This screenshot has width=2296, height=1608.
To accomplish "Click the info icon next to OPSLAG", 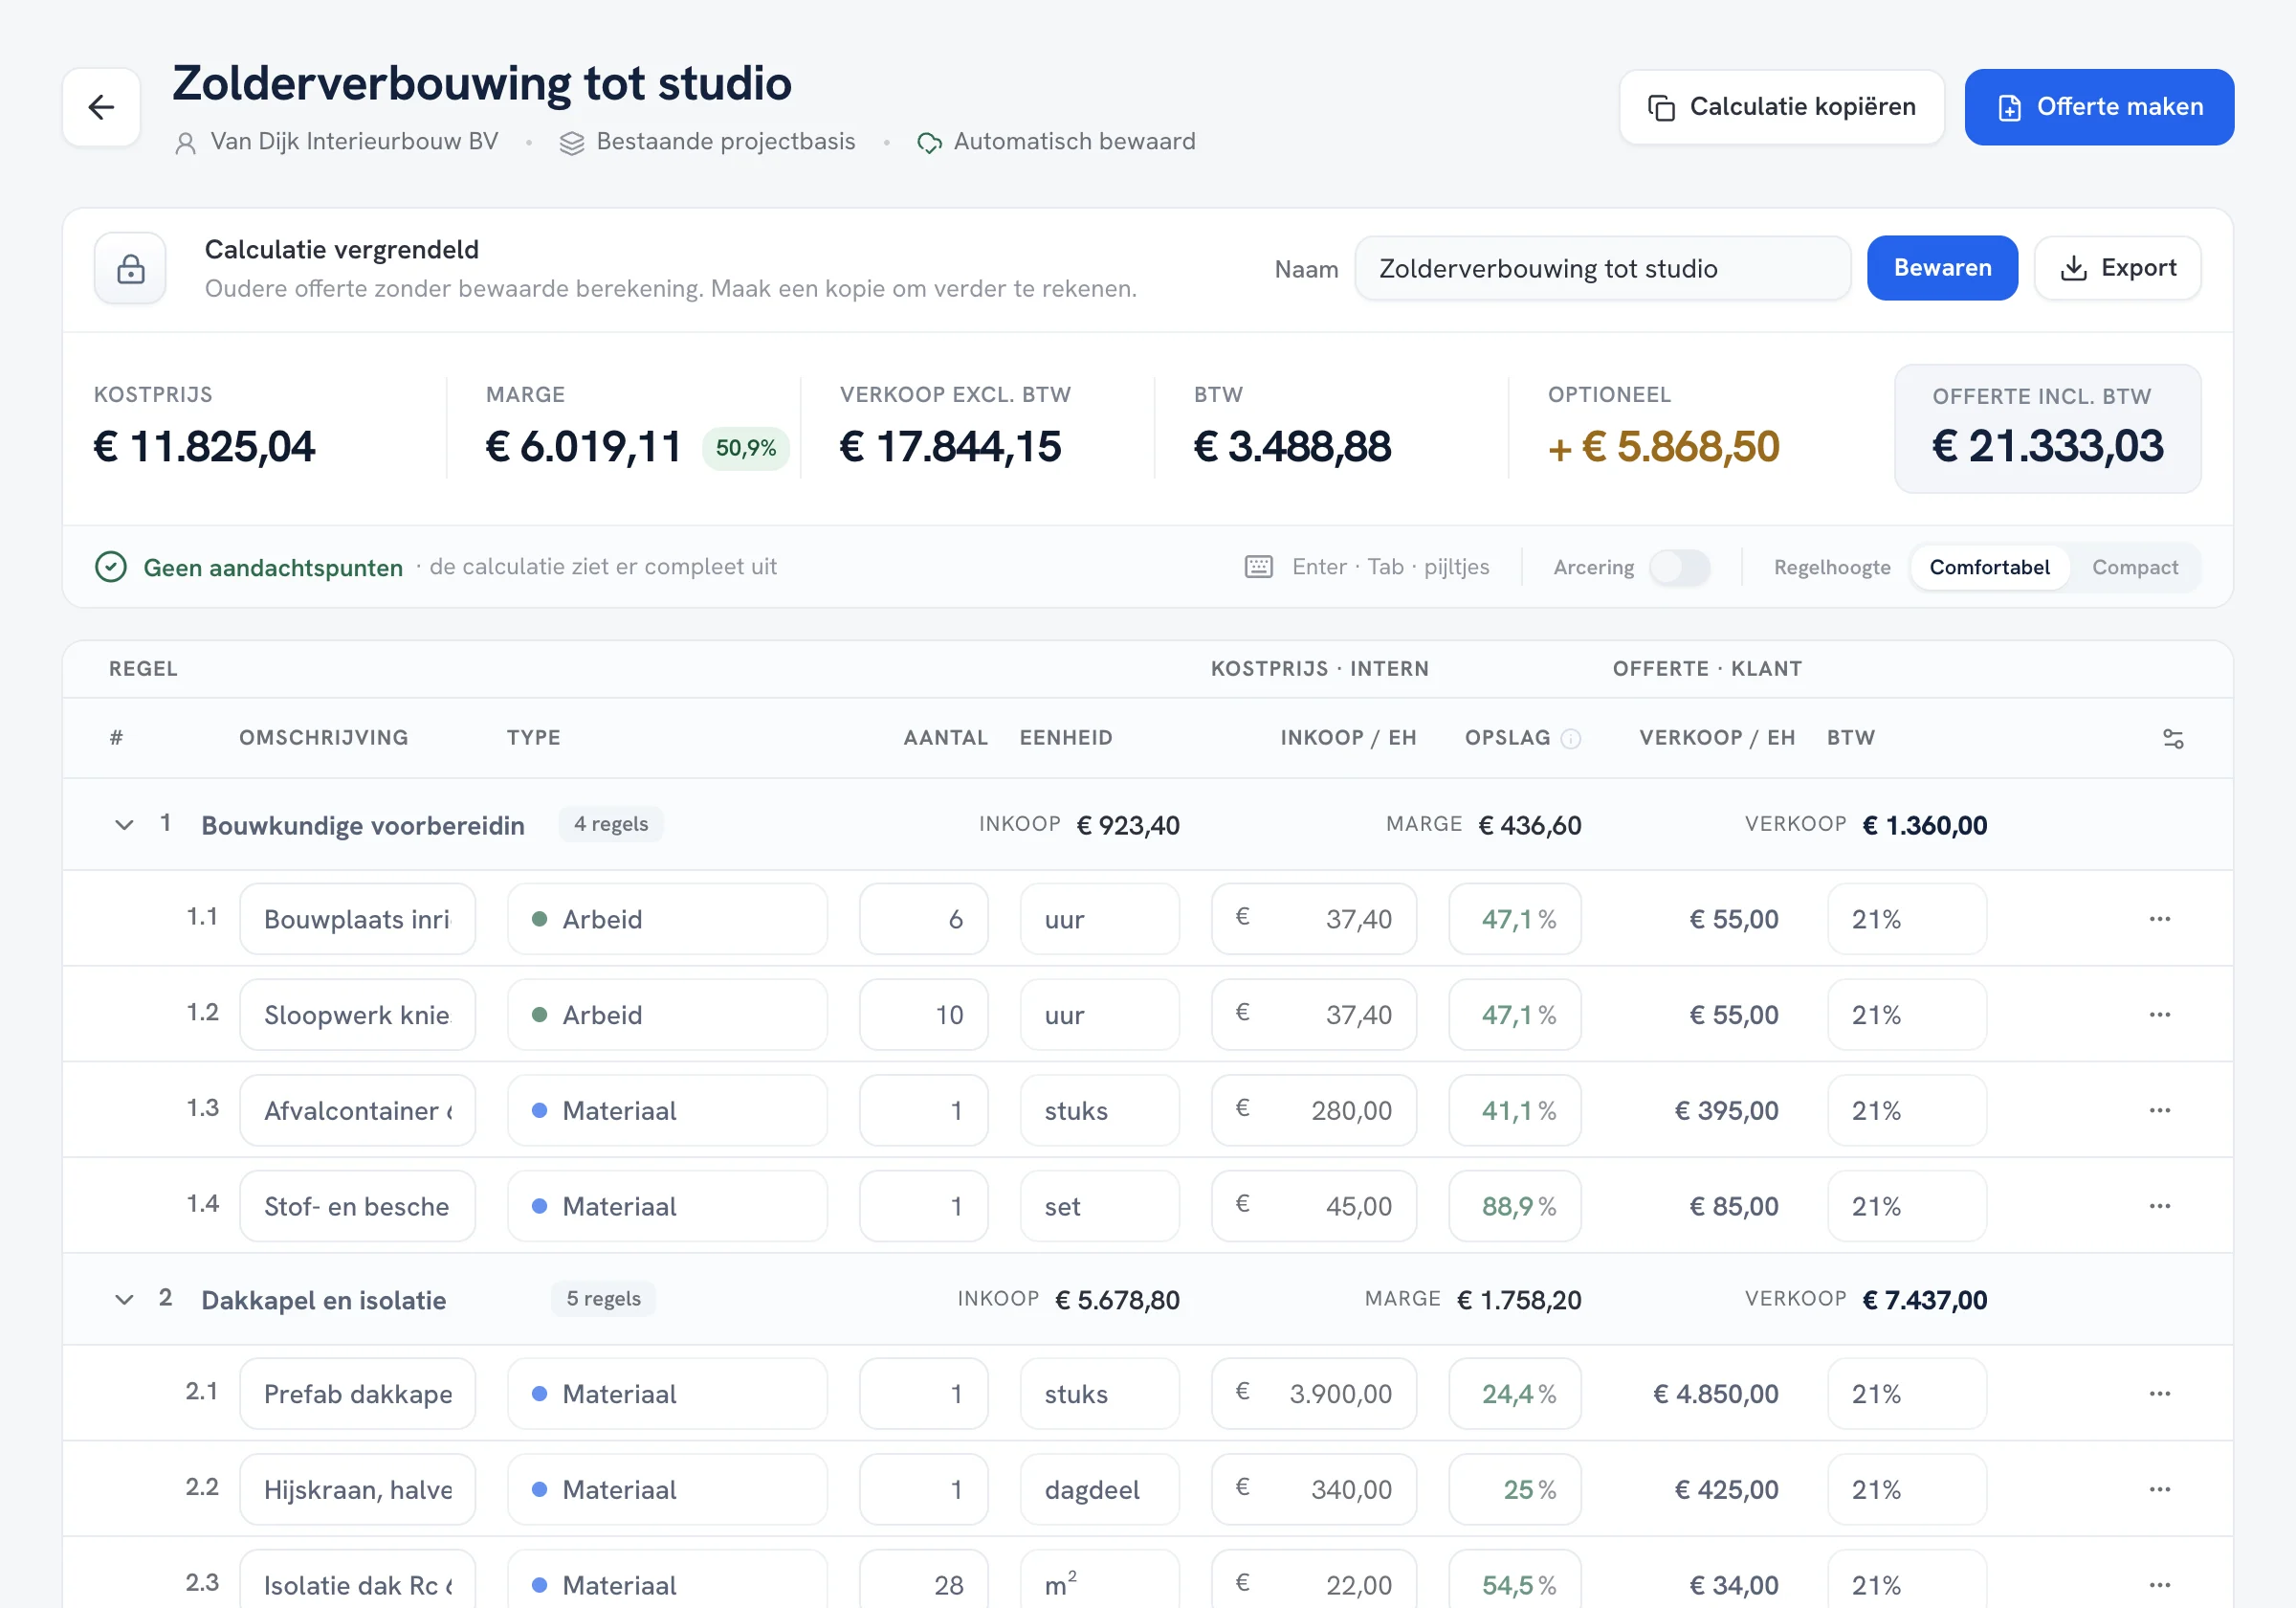I will [x=1571, y=739].
